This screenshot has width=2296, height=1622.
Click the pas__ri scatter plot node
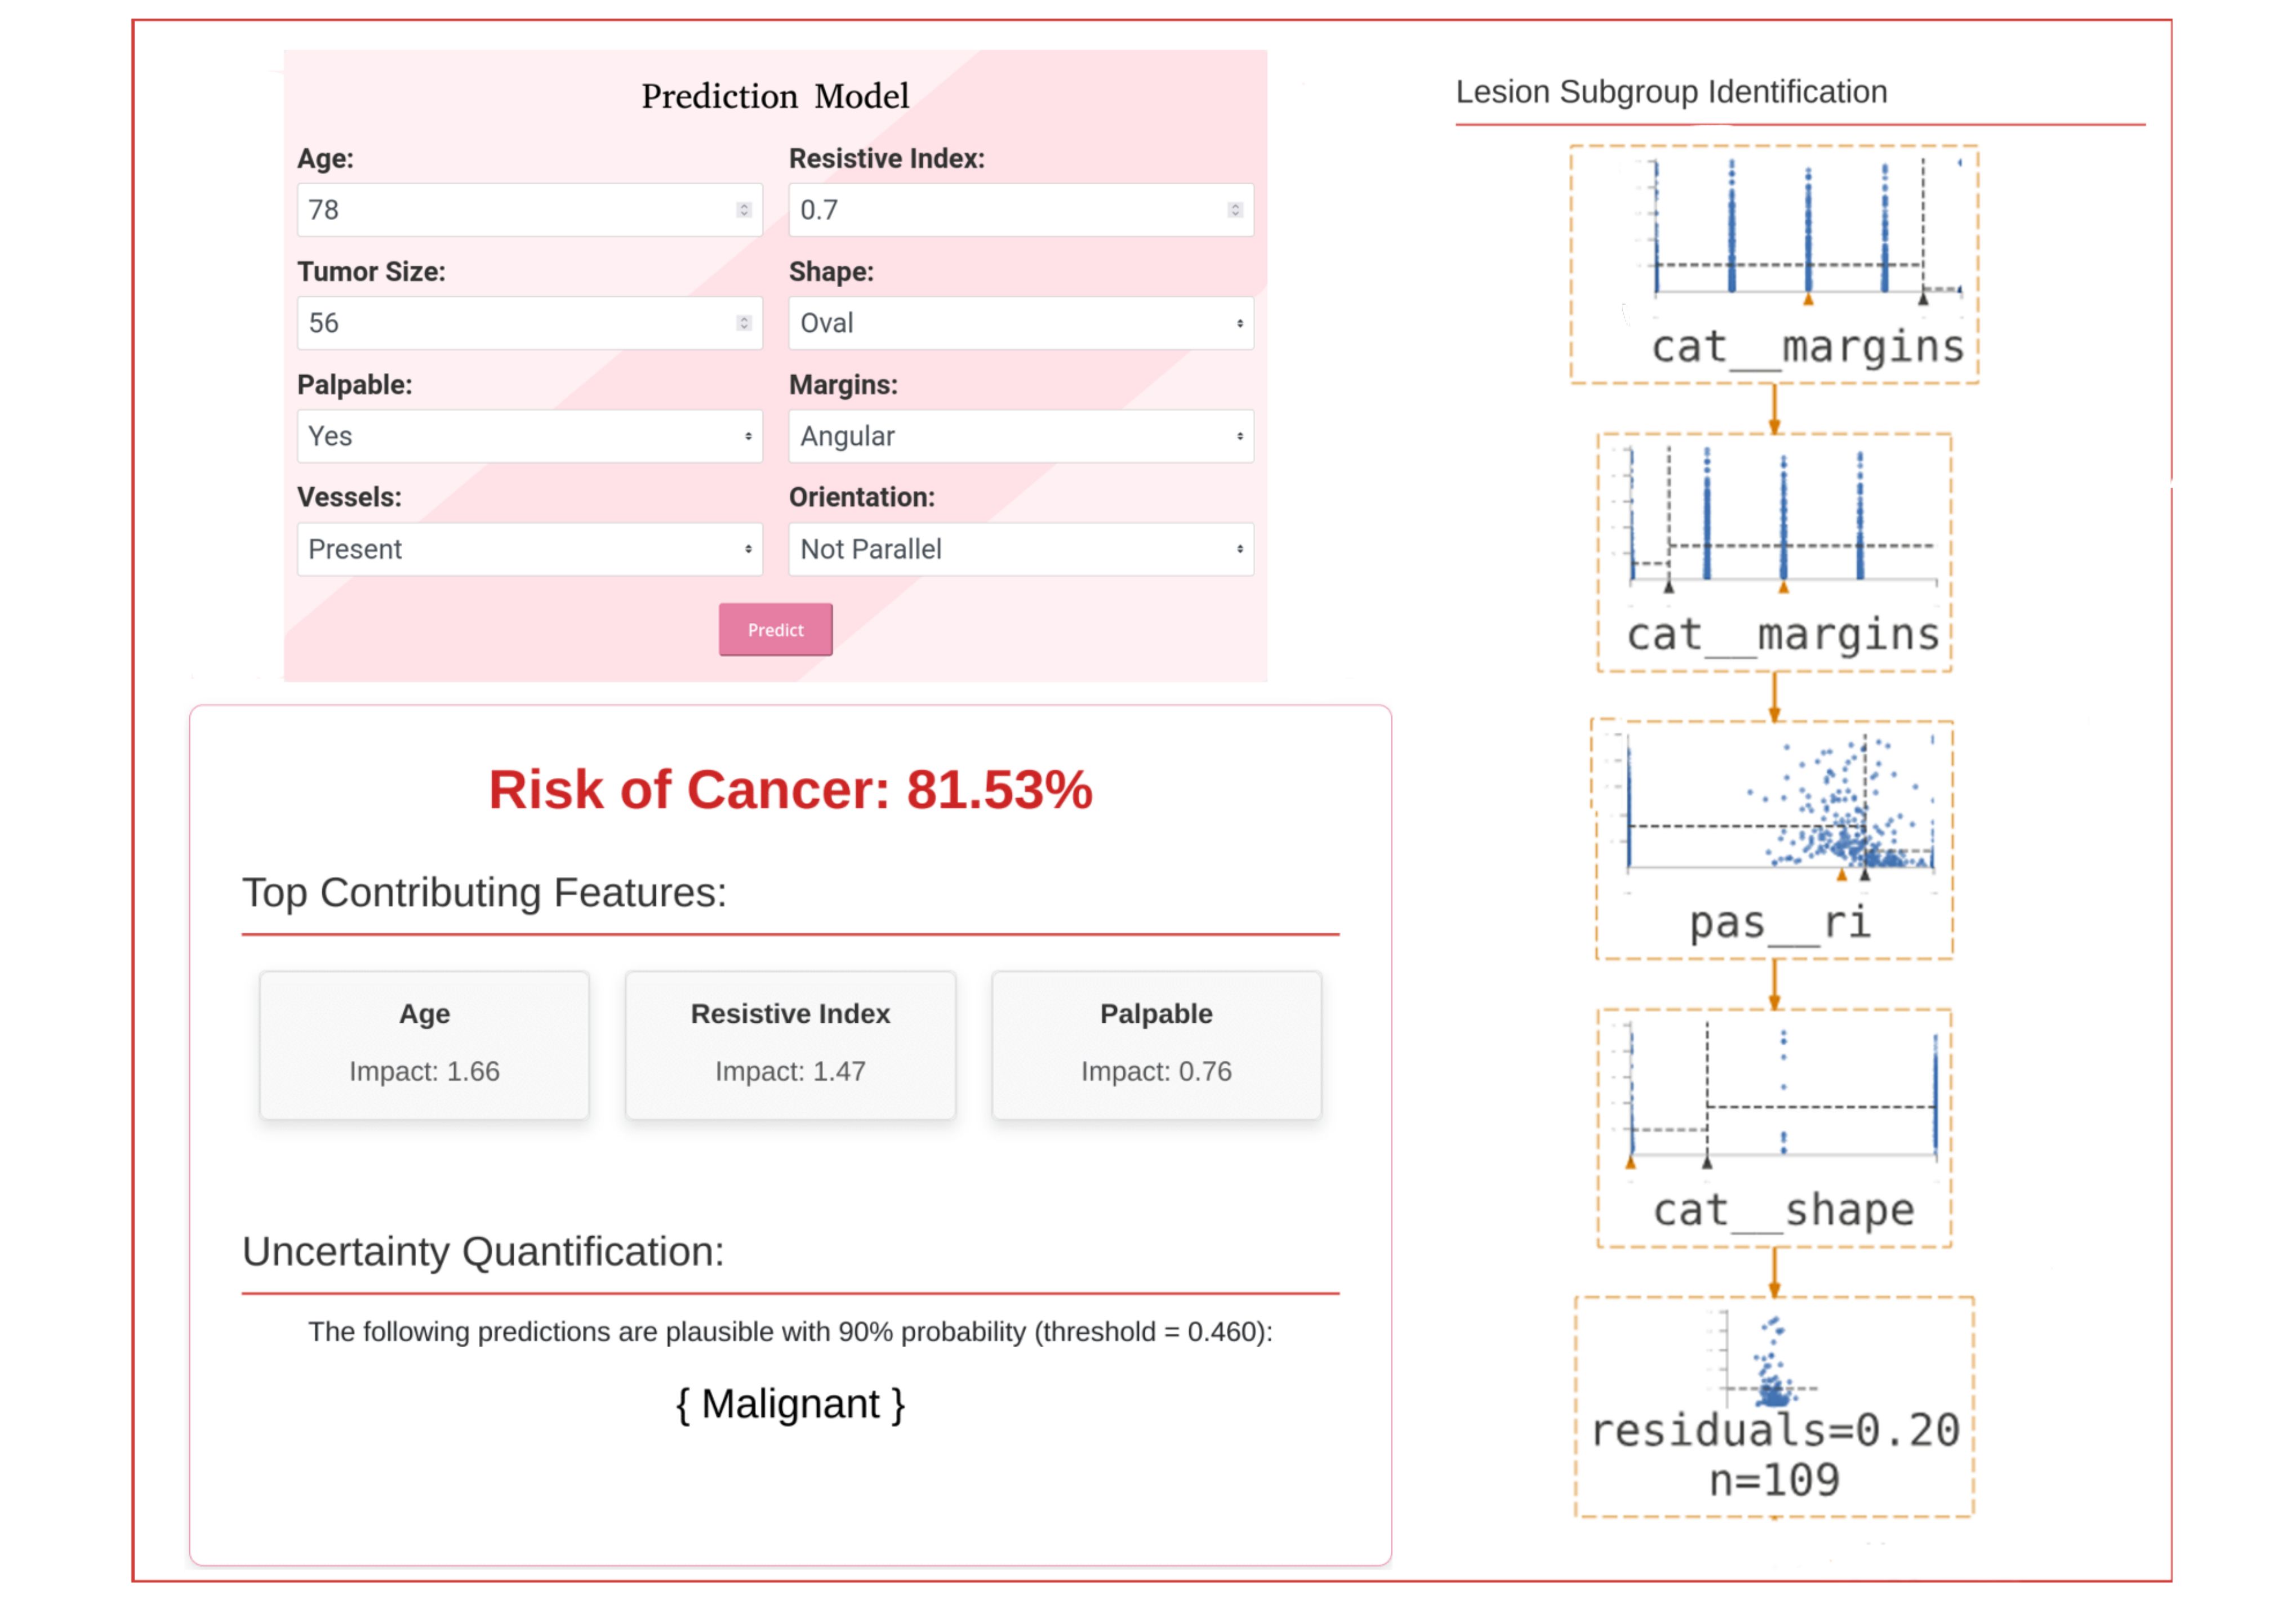click(x=1774, y=839)
